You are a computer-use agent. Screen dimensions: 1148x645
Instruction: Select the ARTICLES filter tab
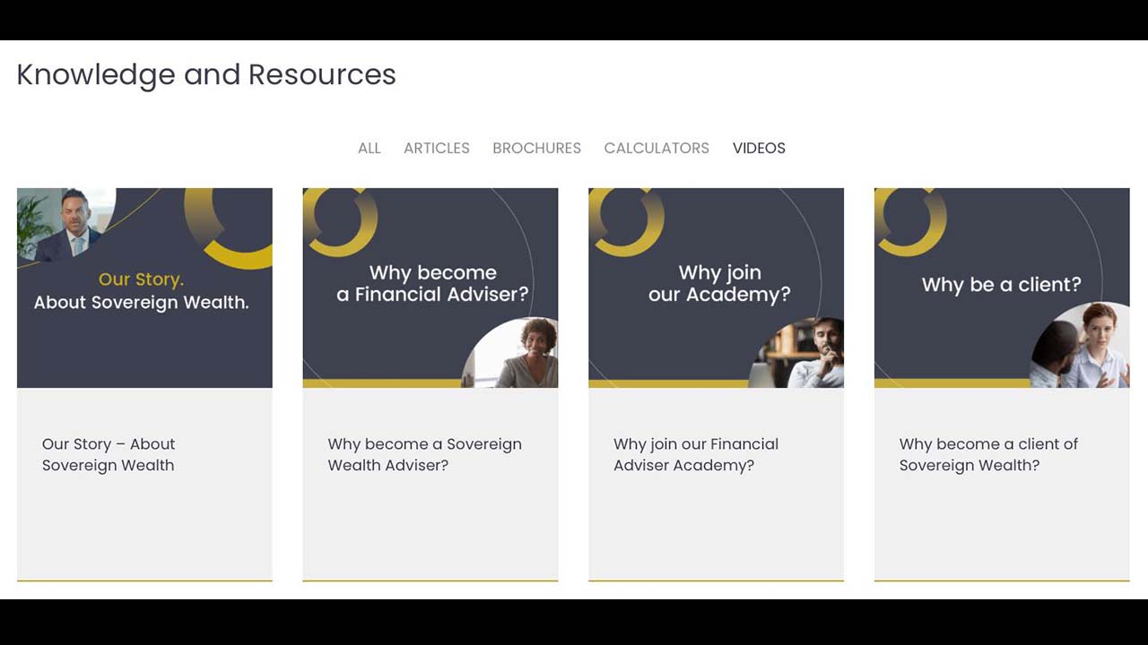click(436, 149)
